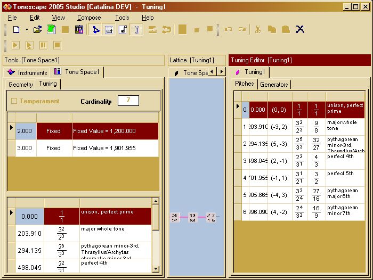Switch to the Instruments tab
The width and height of the screenshot is (373, 280).
[27, 72]
